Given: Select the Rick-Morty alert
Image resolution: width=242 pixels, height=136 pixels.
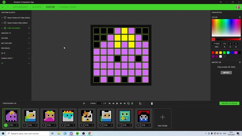Looking at the screenshot, I should pos(5,48).
